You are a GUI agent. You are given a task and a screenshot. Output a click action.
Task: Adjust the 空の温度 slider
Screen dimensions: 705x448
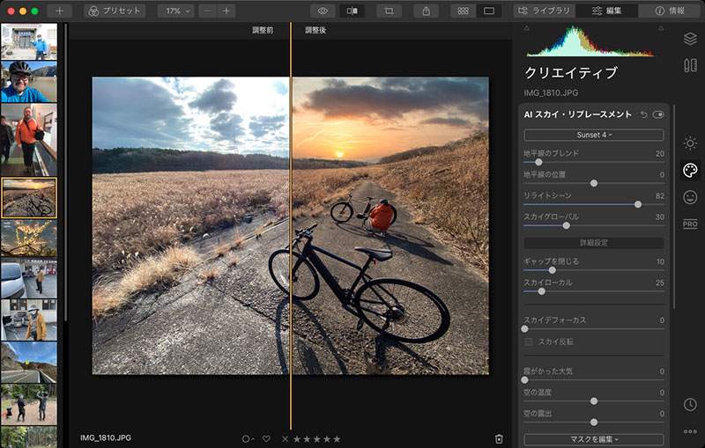click(x=594, y=400)
